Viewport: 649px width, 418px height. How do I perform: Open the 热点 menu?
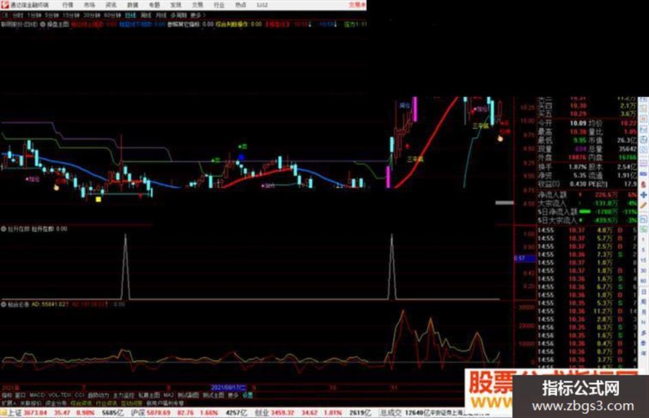click(240, 5)
